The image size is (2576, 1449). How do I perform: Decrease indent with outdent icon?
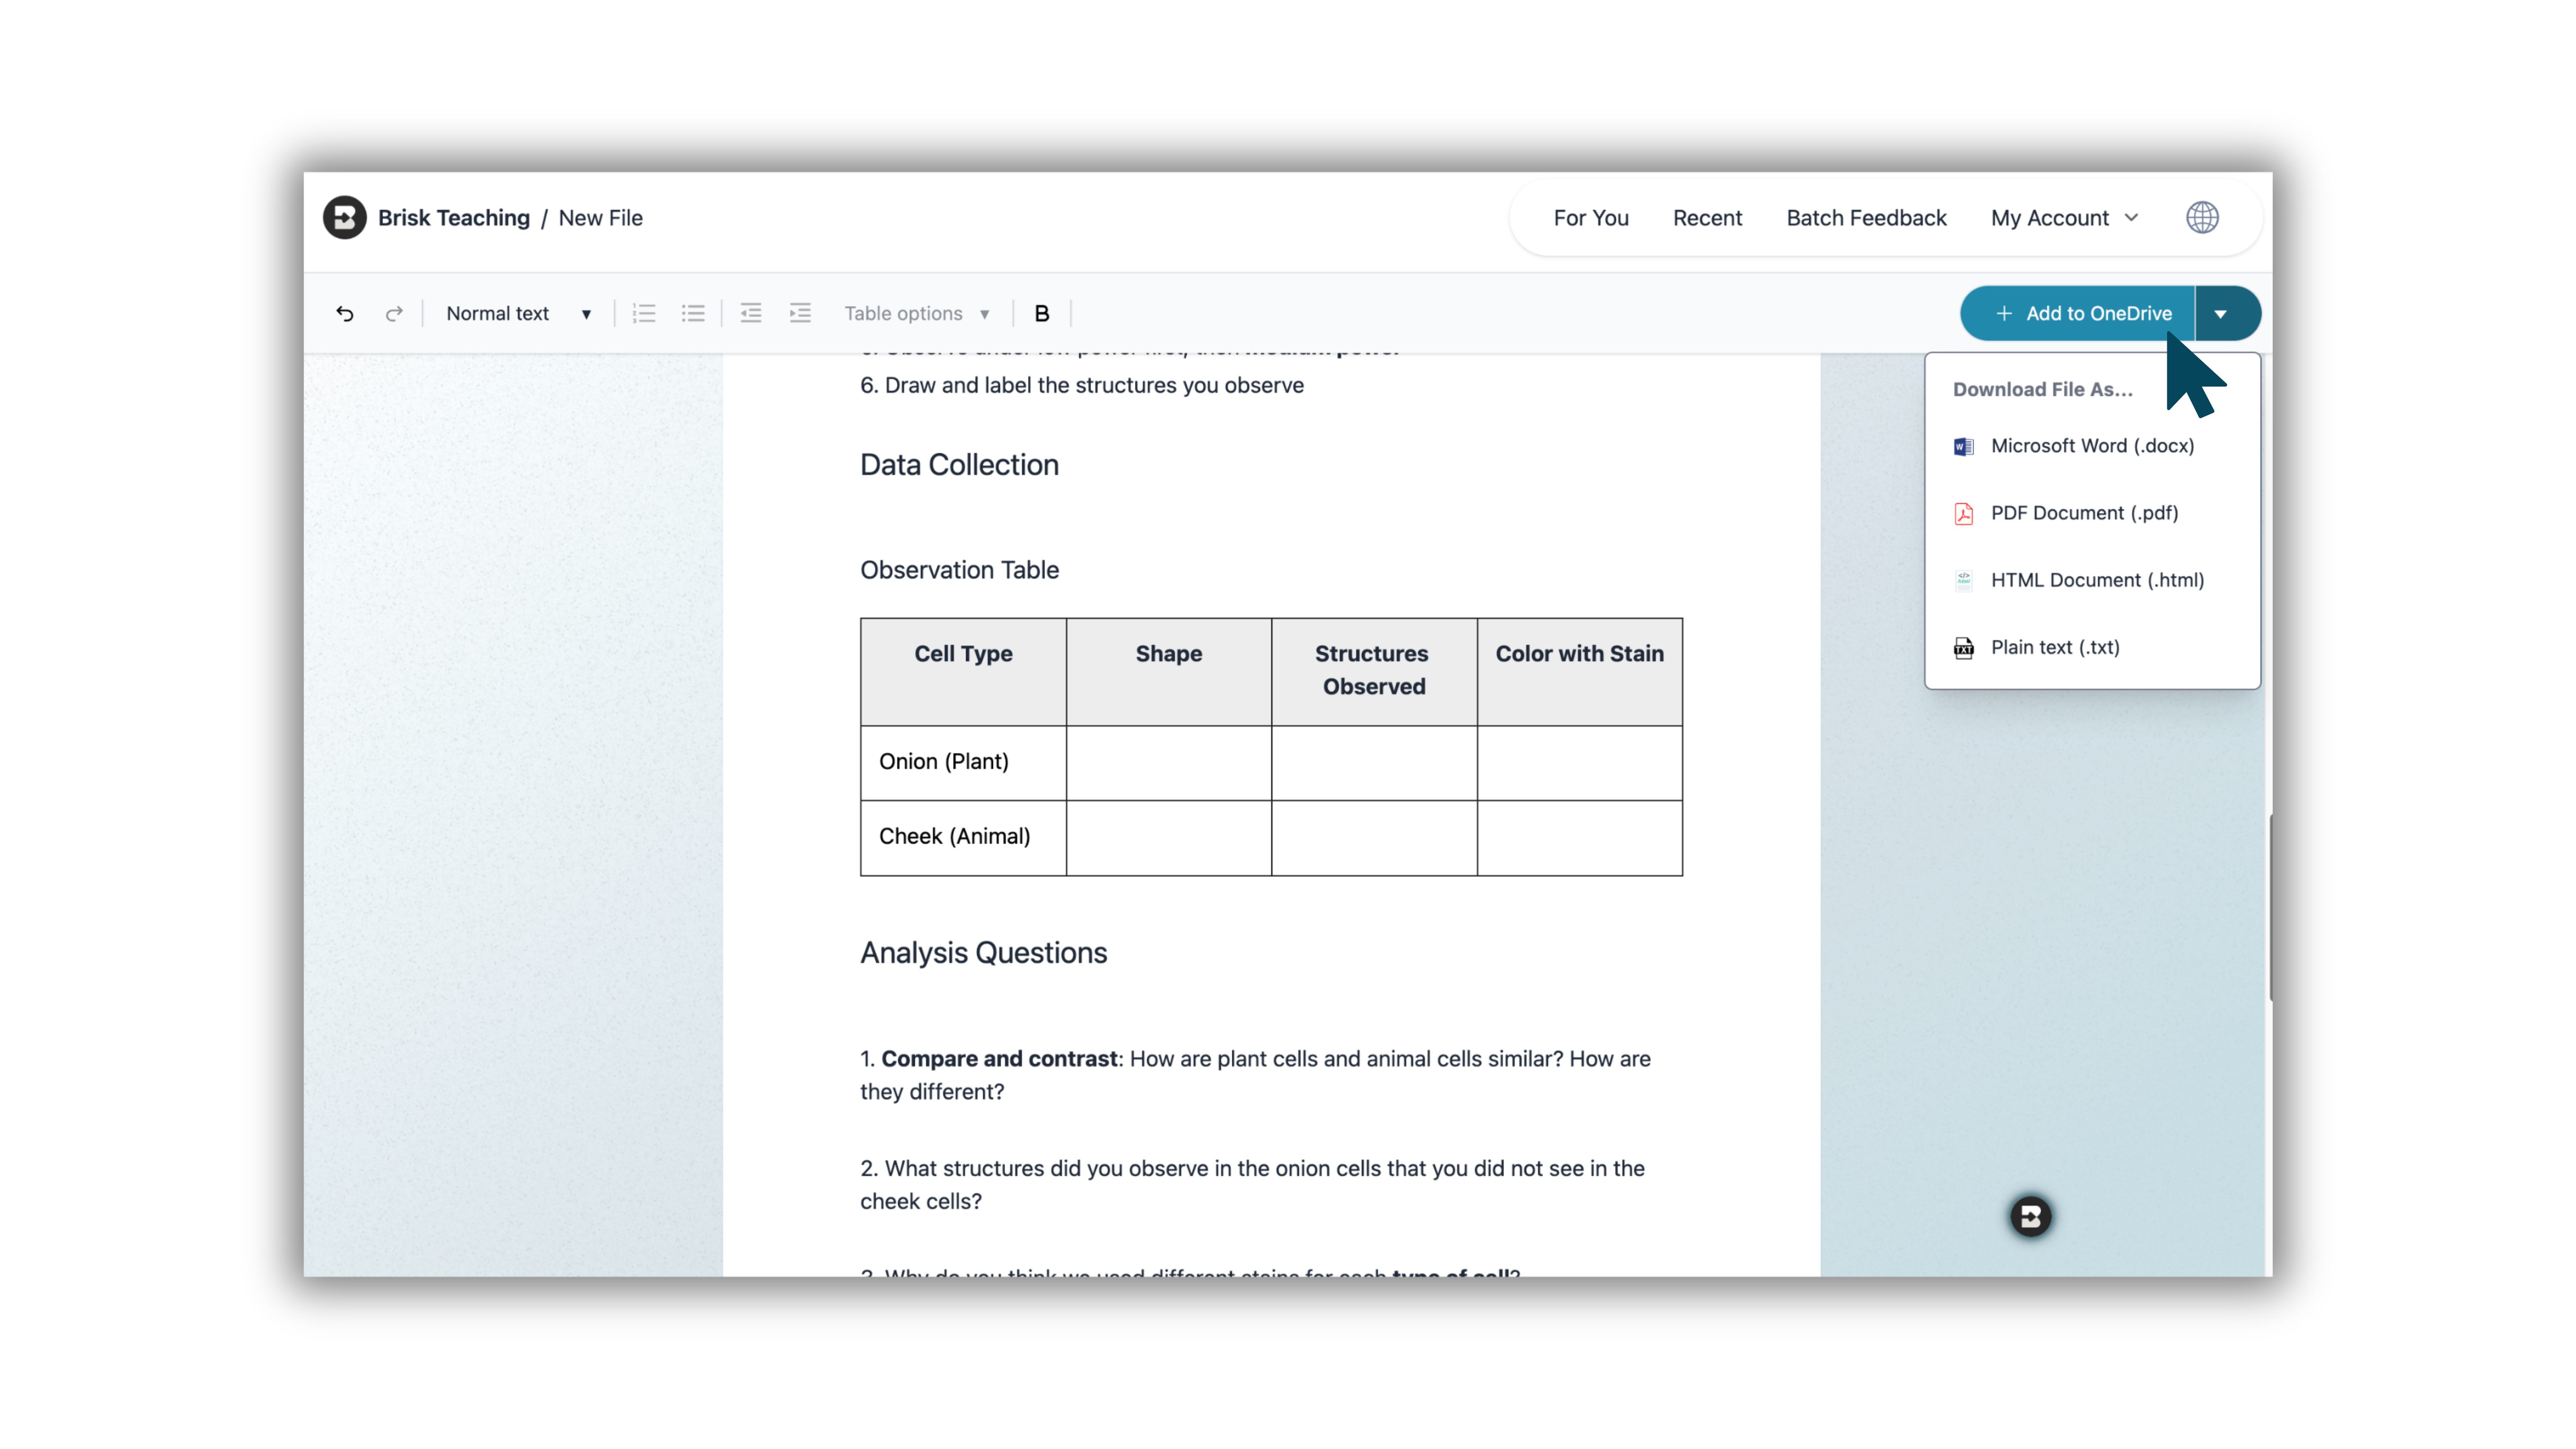(x=751, y=314)
